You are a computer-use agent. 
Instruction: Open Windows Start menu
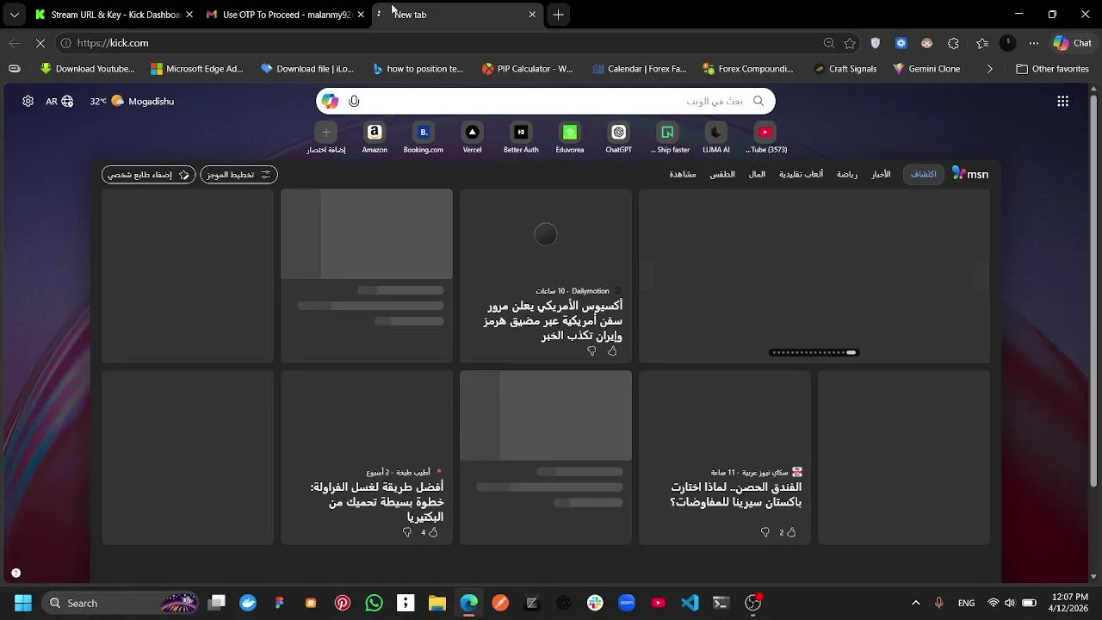point(23,603)
